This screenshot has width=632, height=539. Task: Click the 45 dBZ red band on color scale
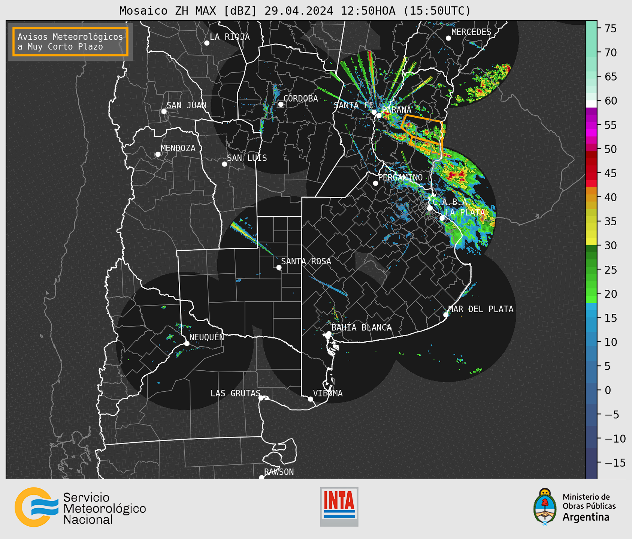click(591, 174)
